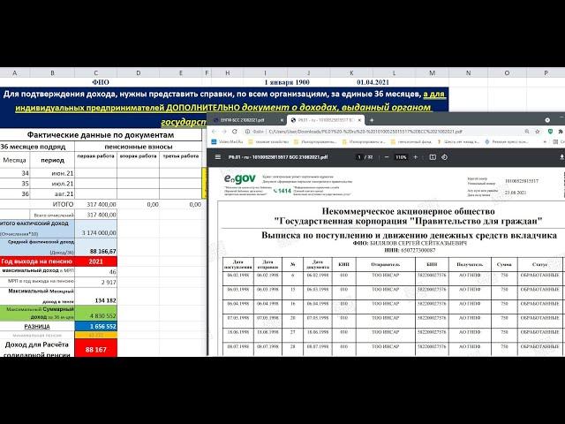Viewport: 565px width, 424px height.
Task: Open the Video Mail.Ru bookmark
Action: coord(227,141)
